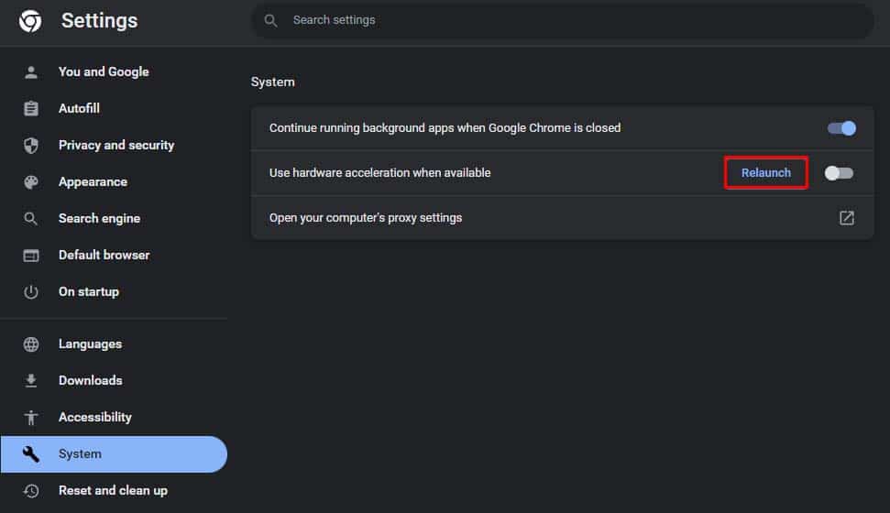Go to Autofill settings
The height and width of the screenshot is (513, 890).
(x=79, y=108)
